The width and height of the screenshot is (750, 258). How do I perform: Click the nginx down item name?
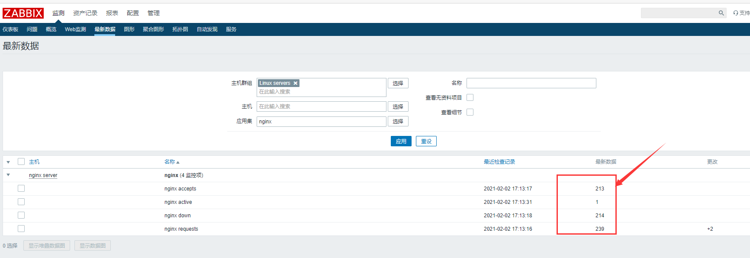[x=177, y=216]
